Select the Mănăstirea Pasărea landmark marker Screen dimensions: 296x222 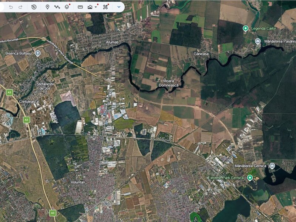coord(258,41)
